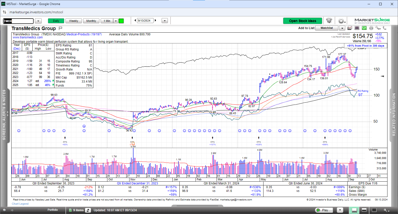Click the phone contact icon
Screen dimensions: 398x214
(x=384, y=28)
